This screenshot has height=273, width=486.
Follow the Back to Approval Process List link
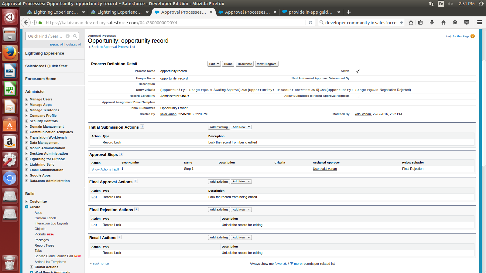(113, 47)
